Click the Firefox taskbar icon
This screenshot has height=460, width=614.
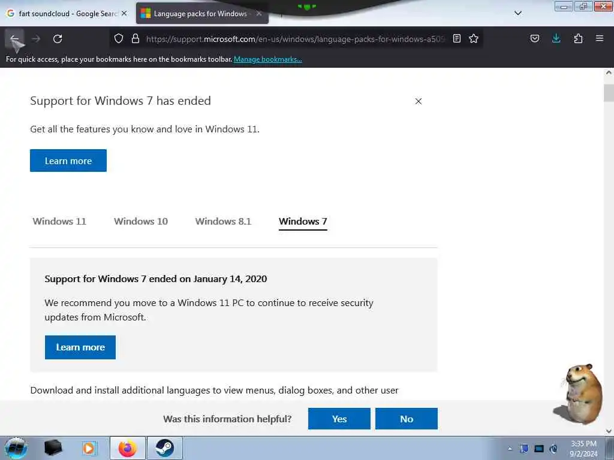click(128, 448)
